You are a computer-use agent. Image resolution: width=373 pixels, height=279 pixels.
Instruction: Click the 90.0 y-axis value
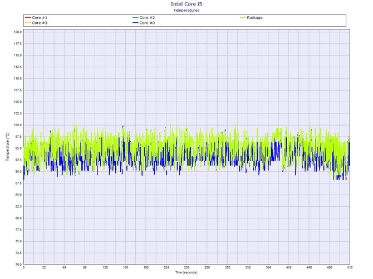click(x=18, y=171)
